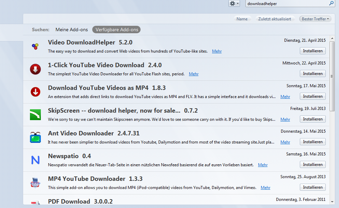Open Mehr link for Newspatio
The height and width of the screenshot is (208, 339).
coord(262,165)
